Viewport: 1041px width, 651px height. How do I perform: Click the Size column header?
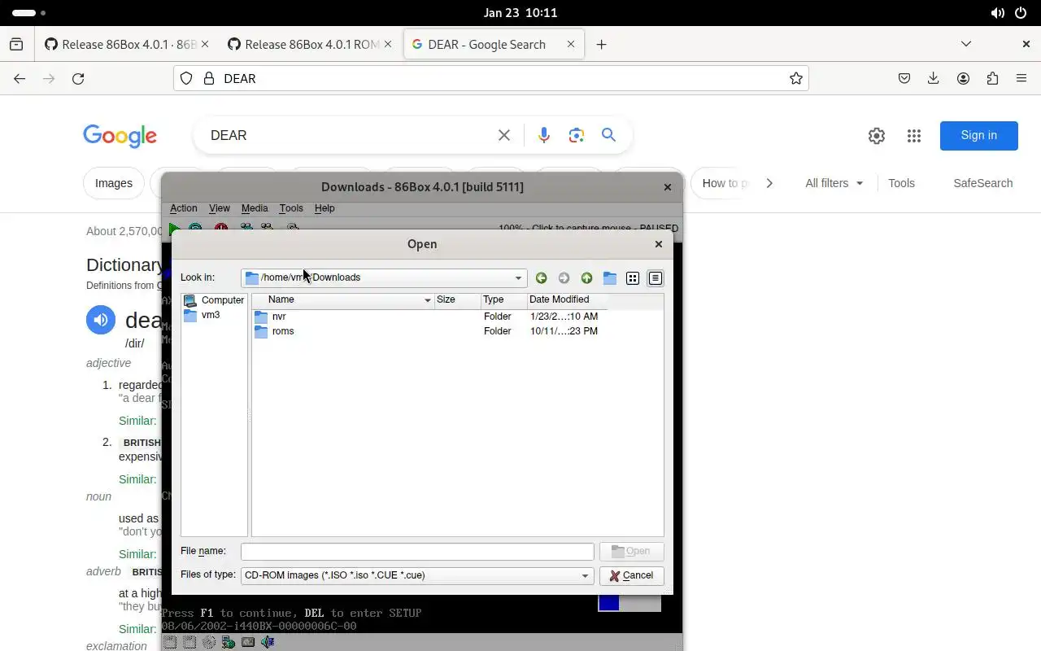point(457,300)
